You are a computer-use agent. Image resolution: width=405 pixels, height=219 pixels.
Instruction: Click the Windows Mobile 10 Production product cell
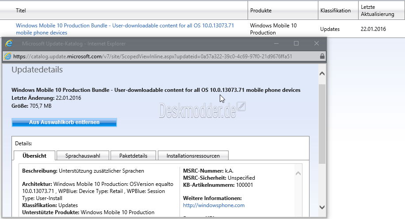tap(273, 29)
